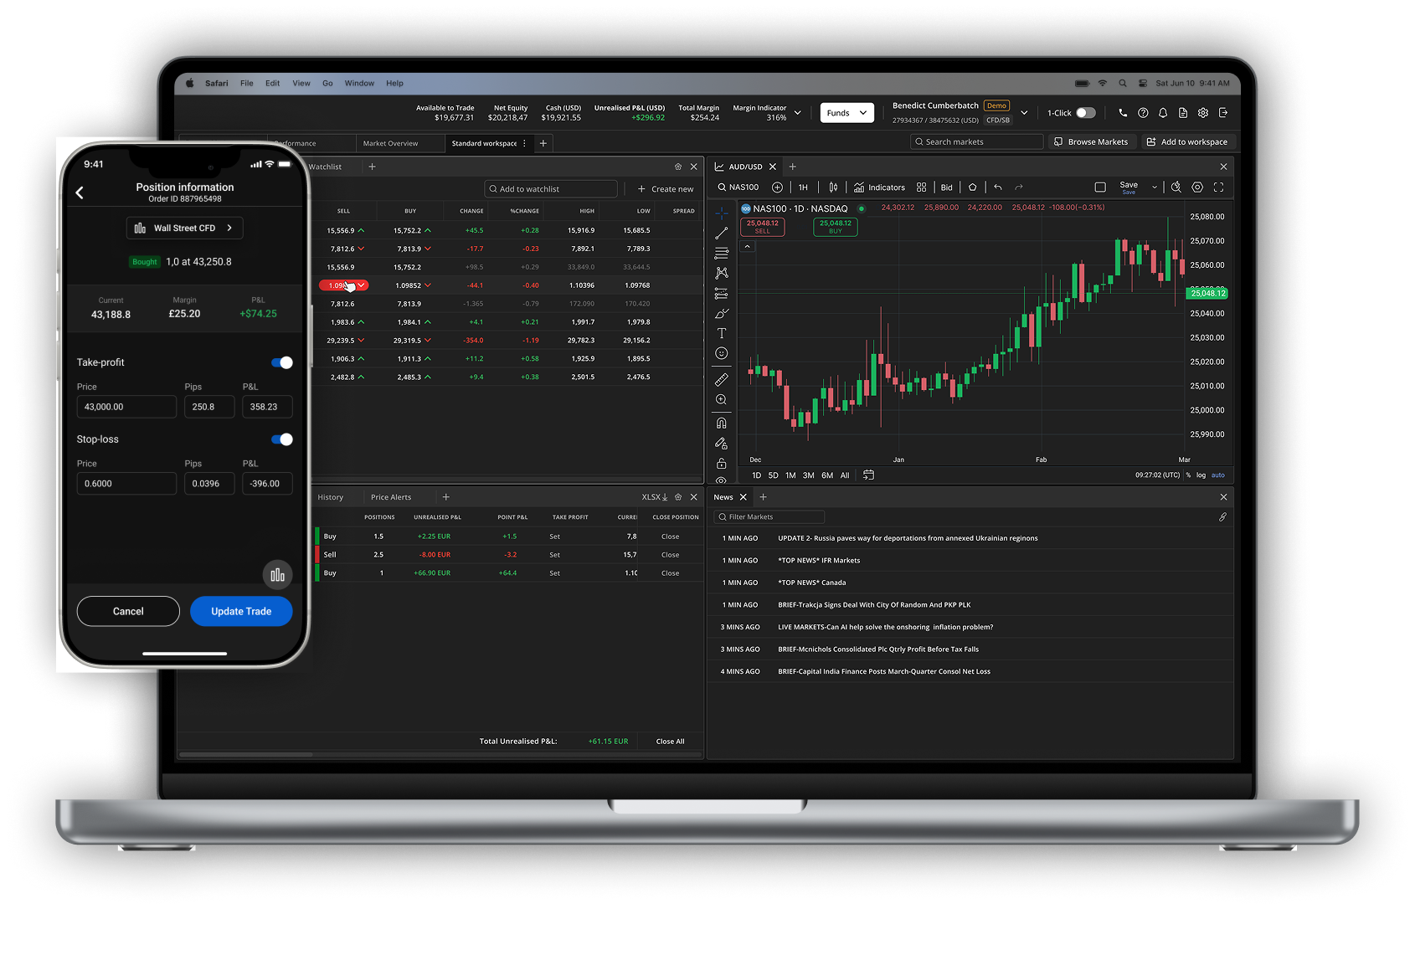Click the Browse Markets button
The height and width of the screenshot is (960, 1415).
(1092, 142)
